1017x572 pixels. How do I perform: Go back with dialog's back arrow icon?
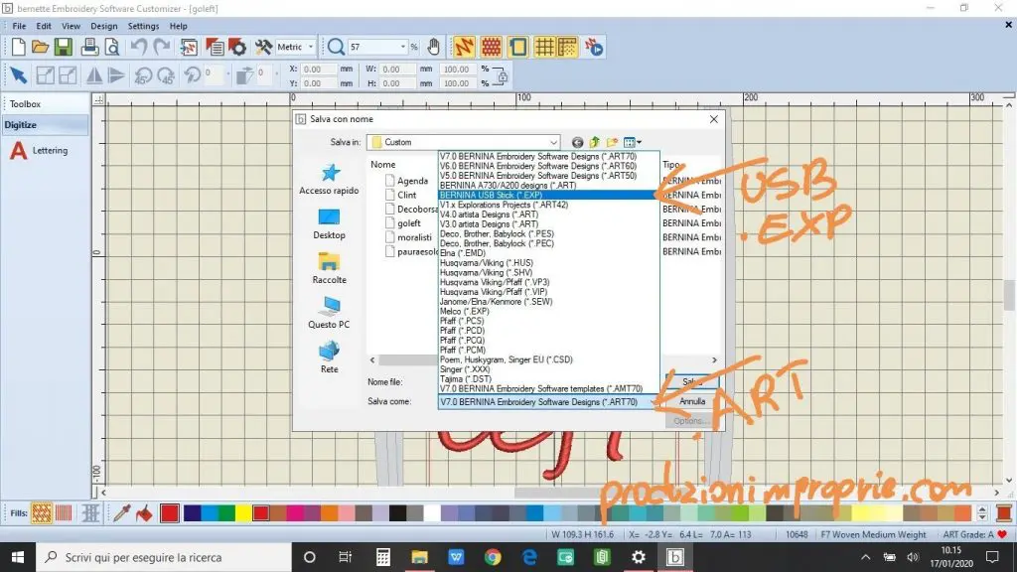coord(577,142)
